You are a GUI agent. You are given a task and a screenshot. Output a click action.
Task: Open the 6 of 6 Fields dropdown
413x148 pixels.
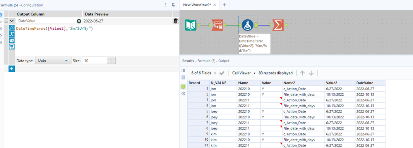(204, 73)
